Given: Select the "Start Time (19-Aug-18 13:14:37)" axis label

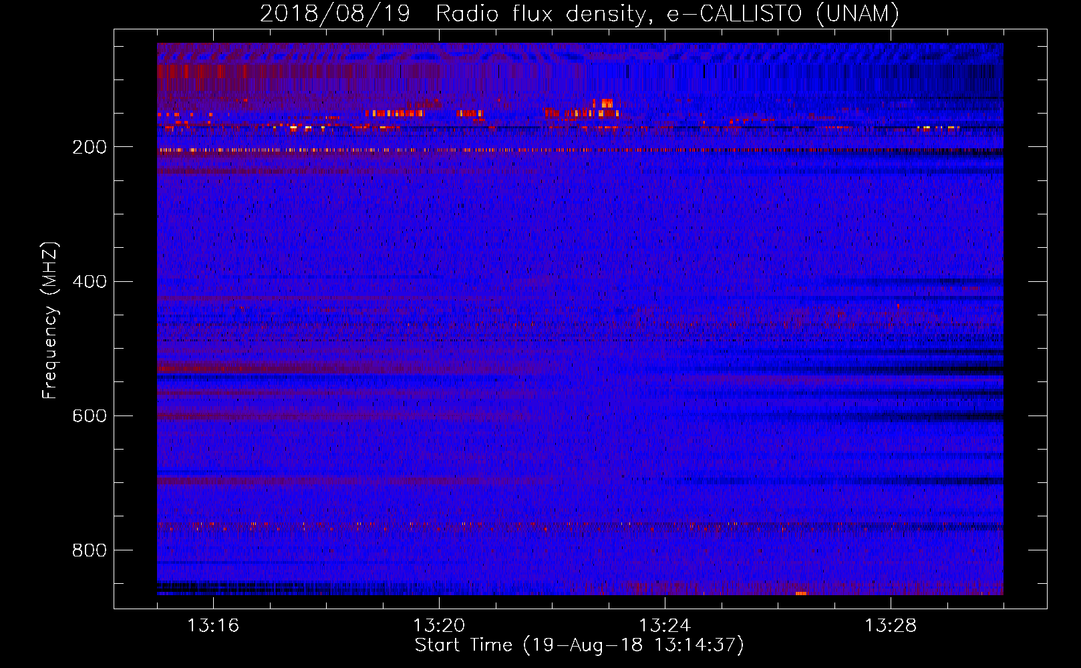Looking at the screenshot, I should tap(579, 645).
